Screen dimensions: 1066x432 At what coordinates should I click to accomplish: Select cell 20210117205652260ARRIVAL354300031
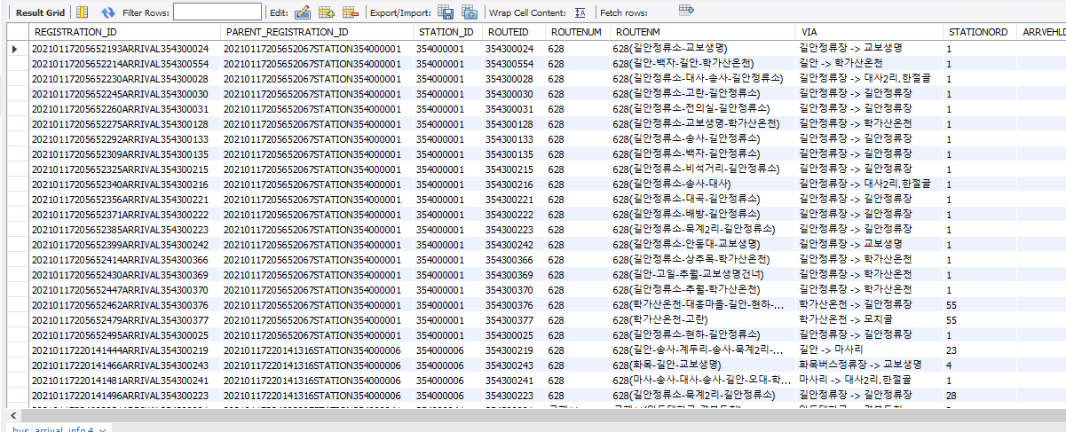[x=122, y=109]
